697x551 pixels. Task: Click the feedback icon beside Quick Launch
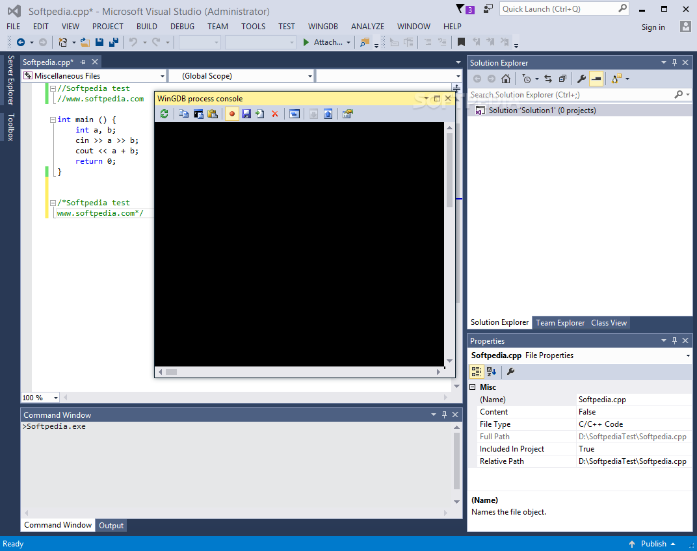(x=488, y=9)
